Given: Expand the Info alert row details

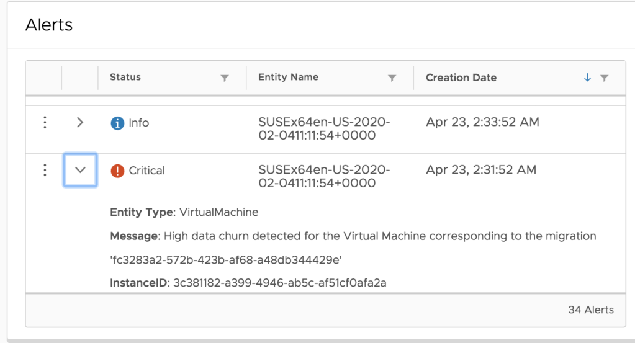Looking at the screenshot, I should click(80, 123).
